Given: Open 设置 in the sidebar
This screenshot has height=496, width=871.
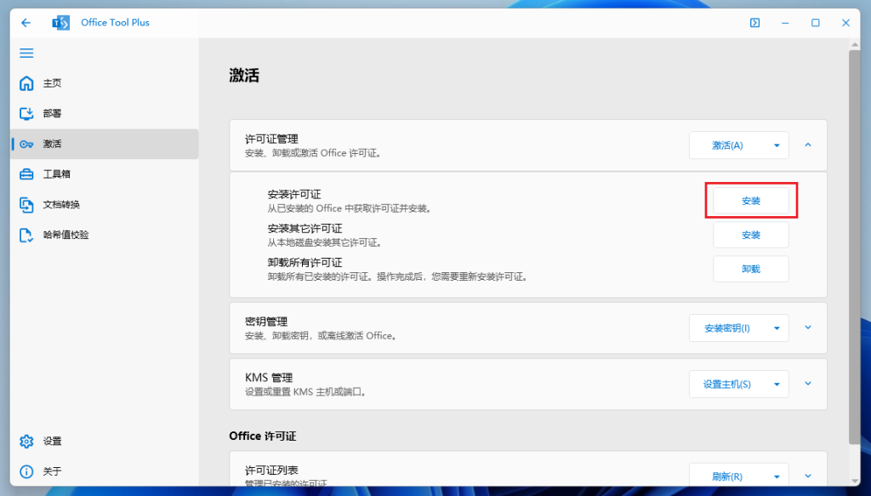Looking at the screenshot, I should click(x=105, y=441).
